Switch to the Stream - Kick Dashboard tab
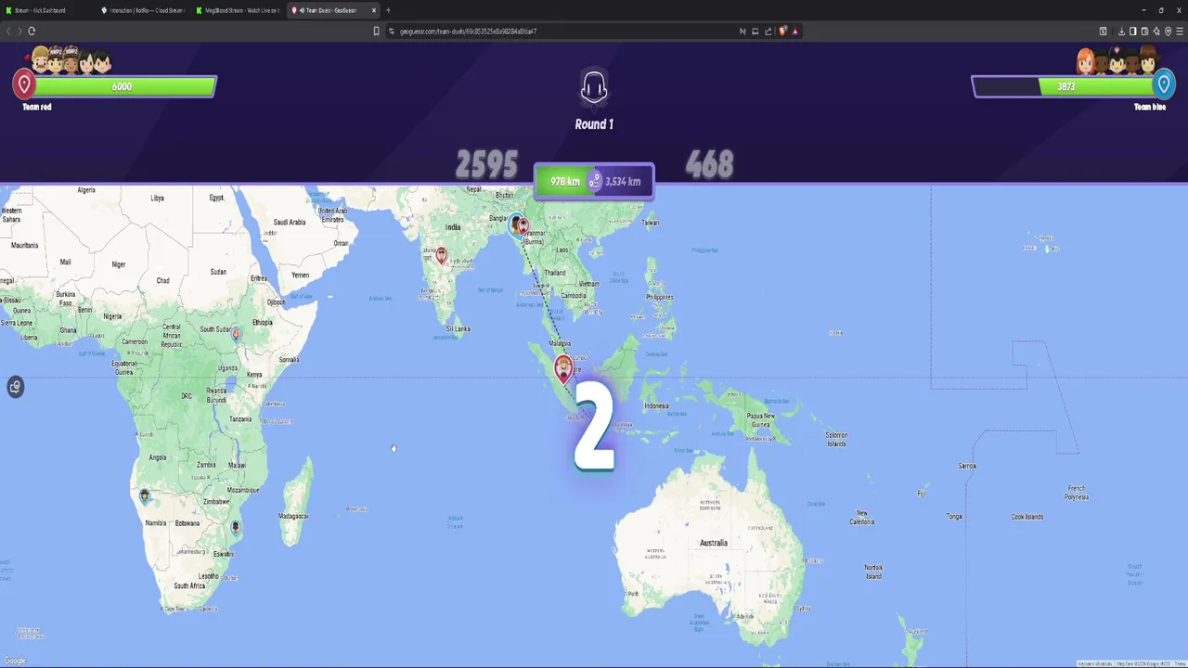Screen dimensions: 1188x668 (x=46, y=10)
